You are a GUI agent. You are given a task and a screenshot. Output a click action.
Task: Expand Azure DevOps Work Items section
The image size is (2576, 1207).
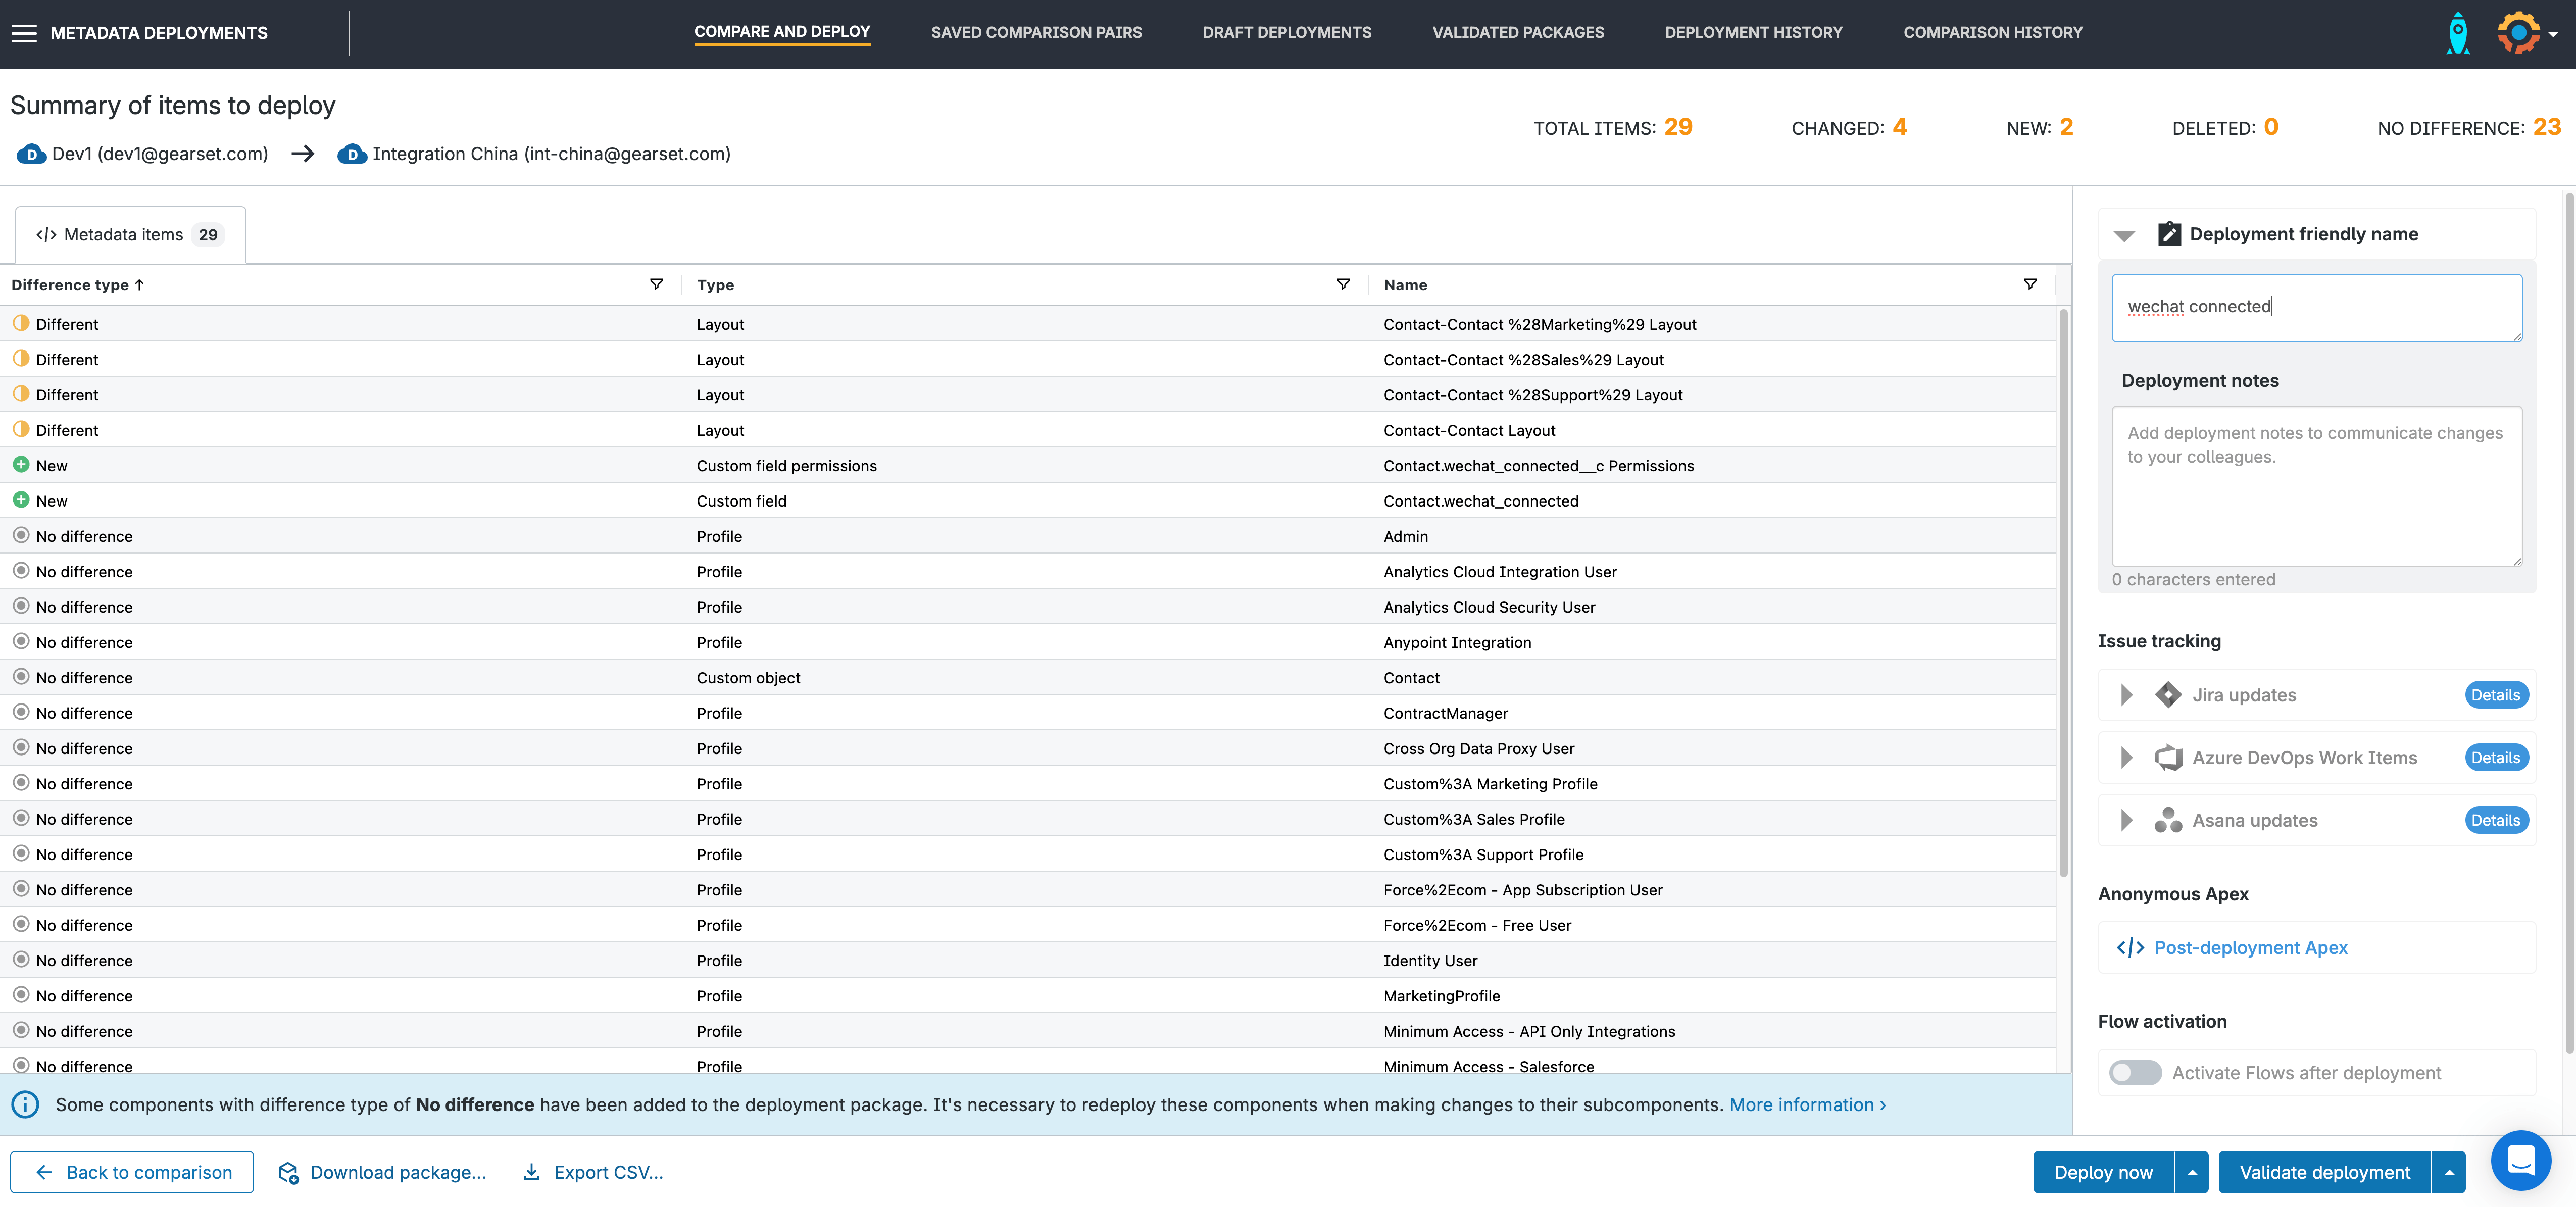coord(2127,758)
